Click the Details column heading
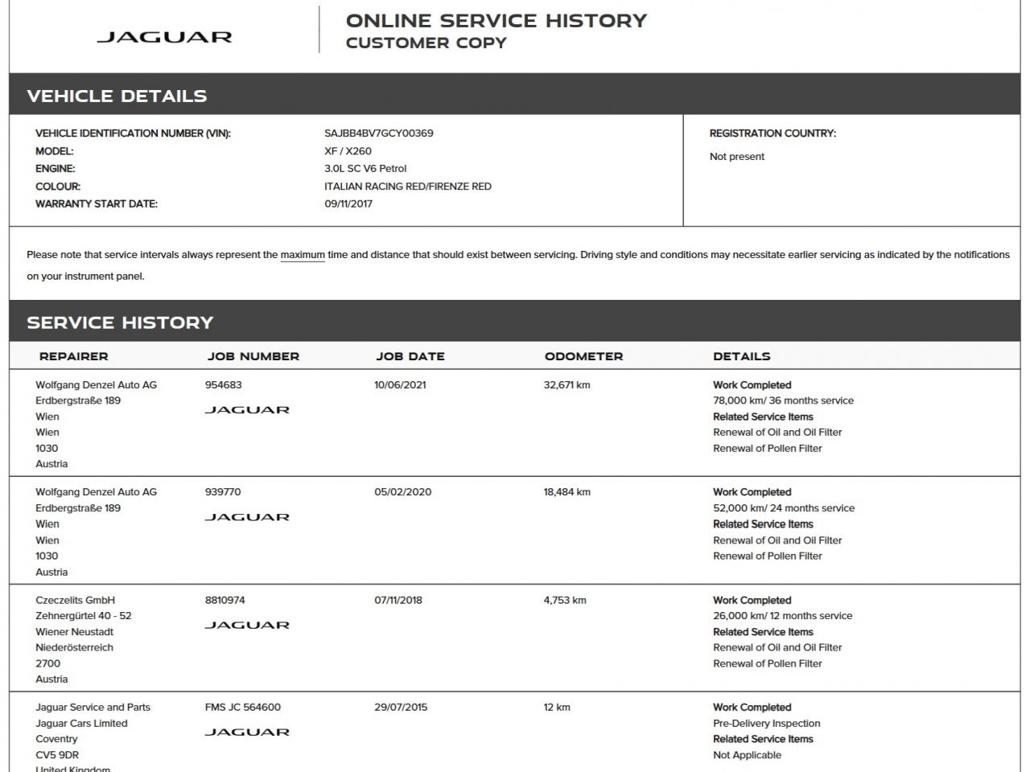Screen dimensions: 1030x772 coord(741,356)
